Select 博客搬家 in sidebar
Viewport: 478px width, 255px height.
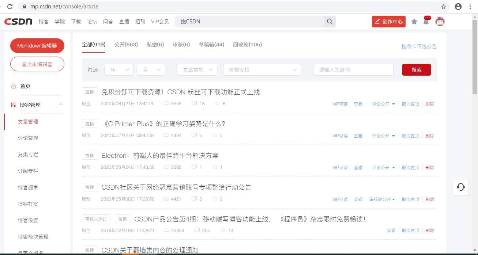point(28,187)
